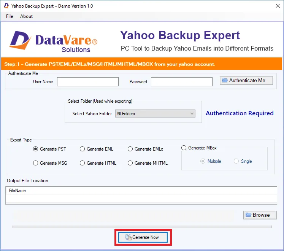Click the orange Step 1 banner text
Viewport: 284px width, 251px height.
click(x=109, y=64)
